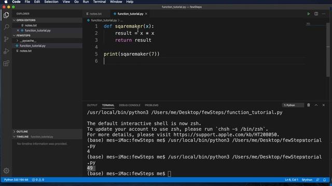
Task: Open notes.txt in Open Editors list
Action: pos(31,25)
